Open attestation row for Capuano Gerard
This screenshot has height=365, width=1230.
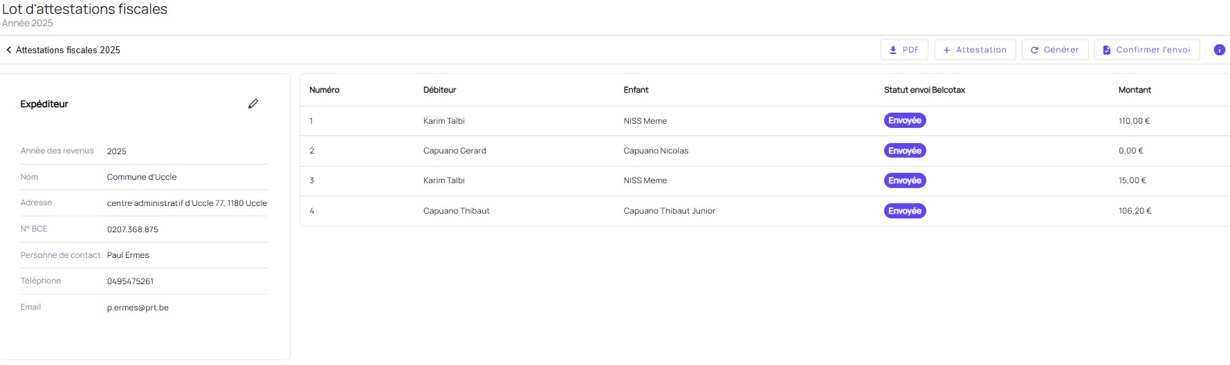point(455,151)
